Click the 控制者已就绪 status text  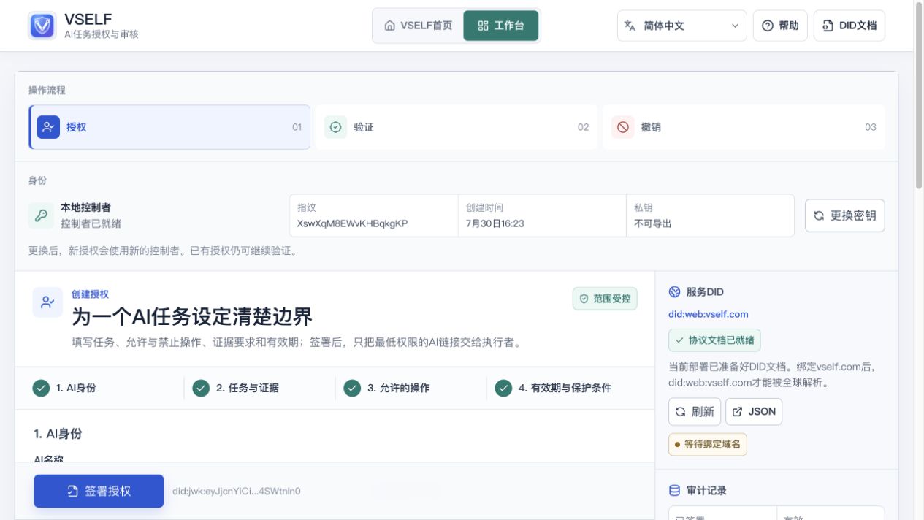[91, 223]
